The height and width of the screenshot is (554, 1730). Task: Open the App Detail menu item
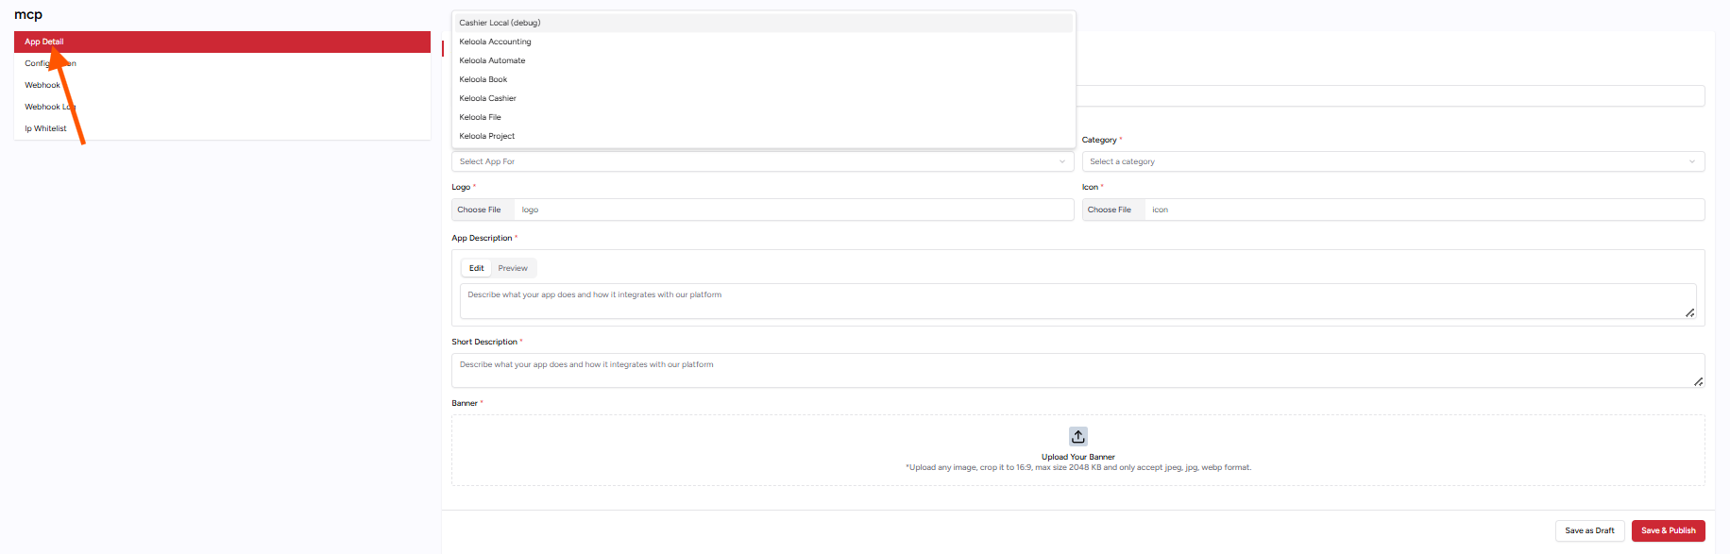tap(222, 42)
